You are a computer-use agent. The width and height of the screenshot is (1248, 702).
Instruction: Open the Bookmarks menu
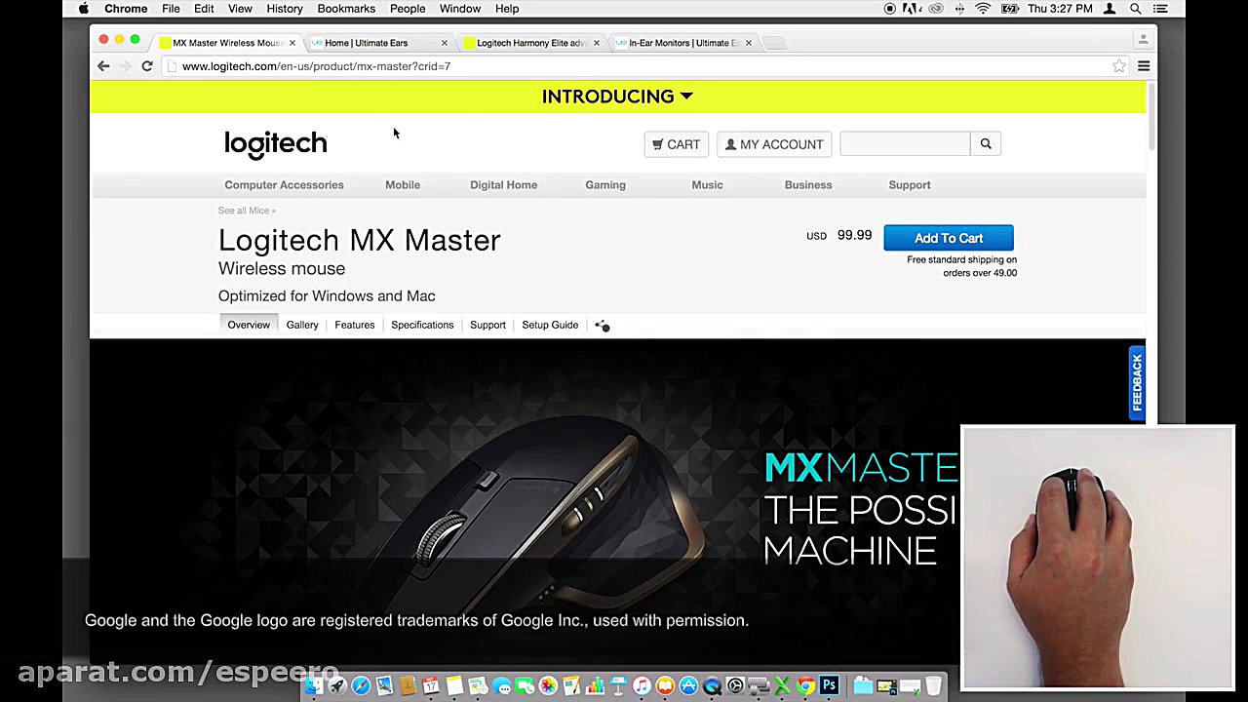click(346, 9)
